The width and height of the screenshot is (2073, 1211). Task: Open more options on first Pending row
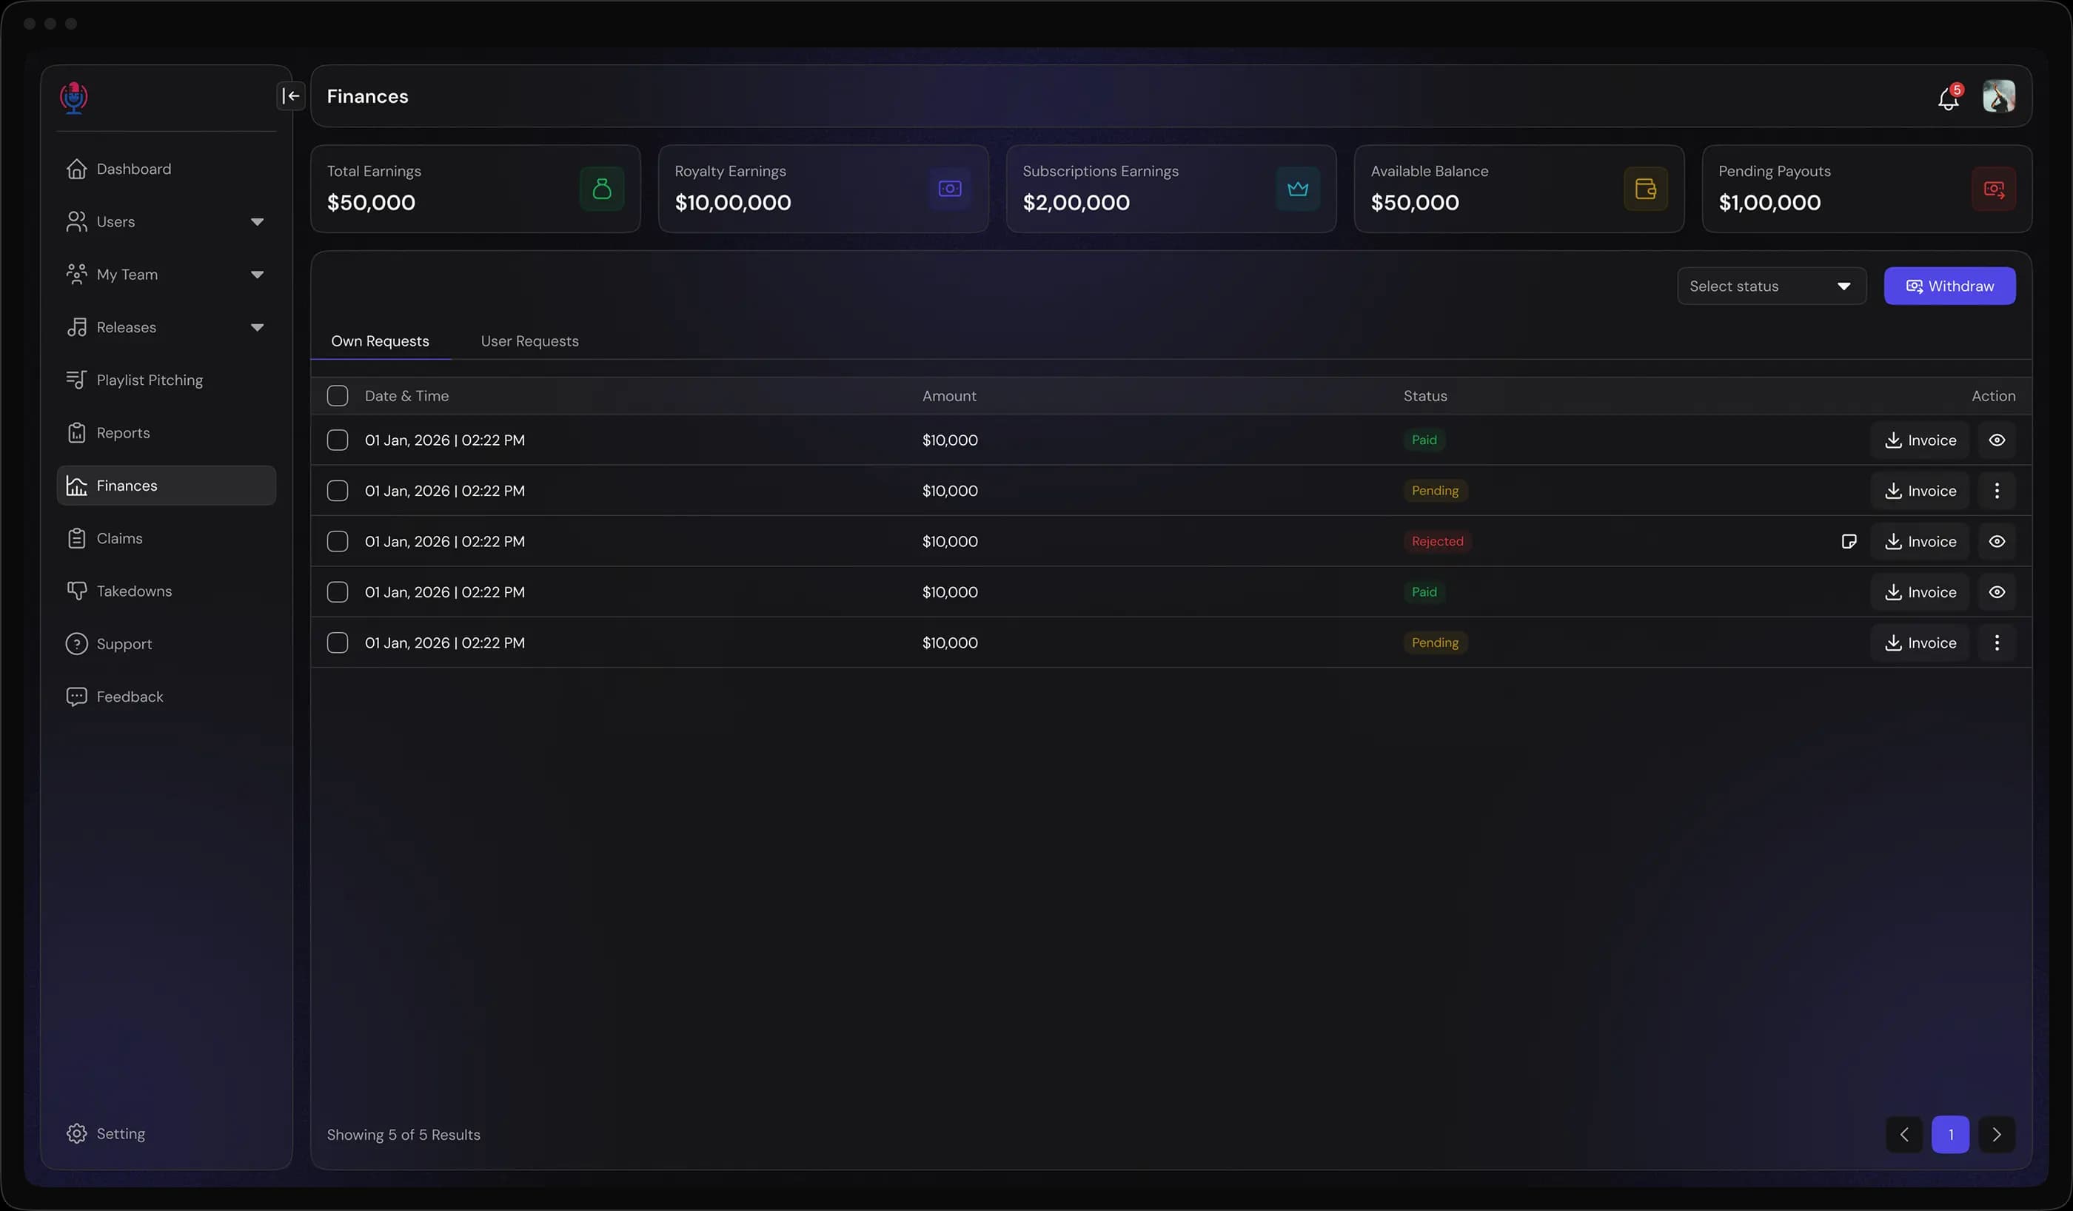(x=1997, y=492)
